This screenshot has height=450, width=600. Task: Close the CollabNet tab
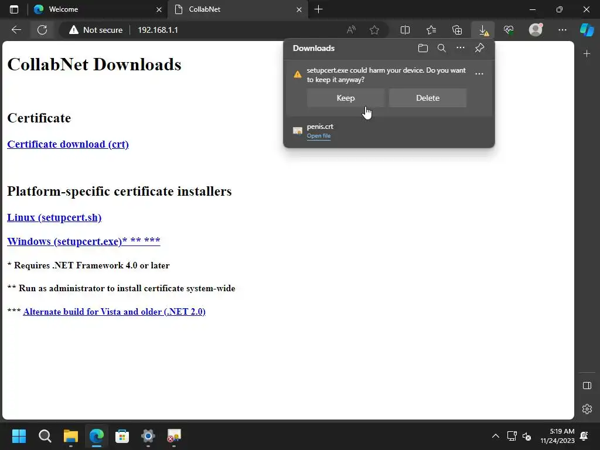click(299, 9)
